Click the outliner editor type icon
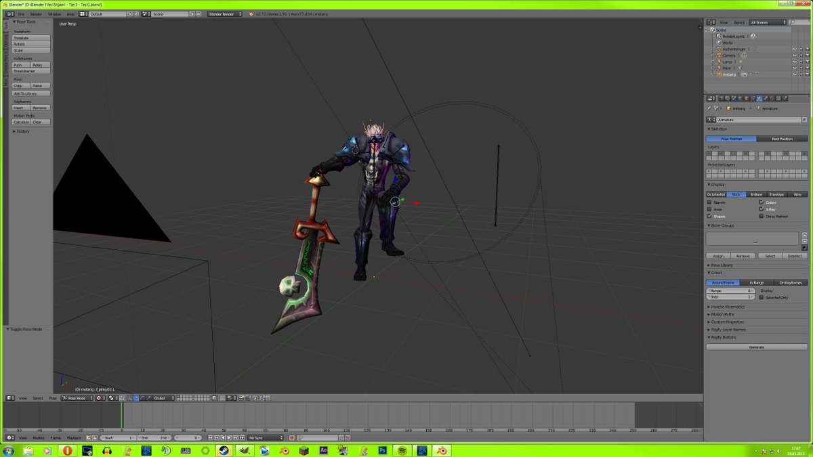Viewport: 813px width, 457px height. 711,22
